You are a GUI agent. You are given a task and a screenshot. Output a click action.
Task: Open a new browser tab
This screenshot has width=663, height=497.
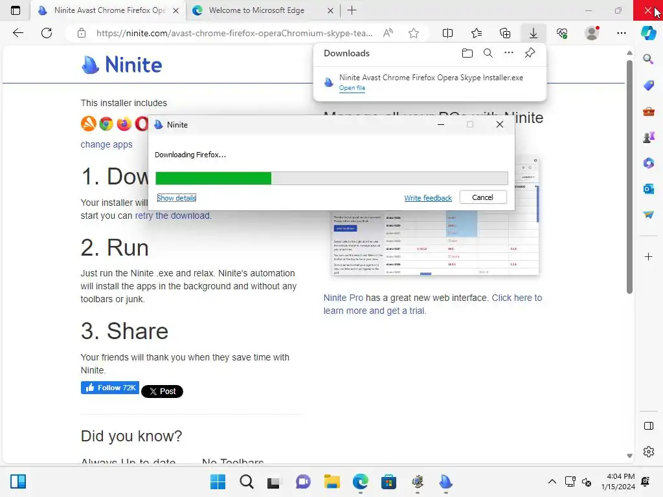pos(352,10)
